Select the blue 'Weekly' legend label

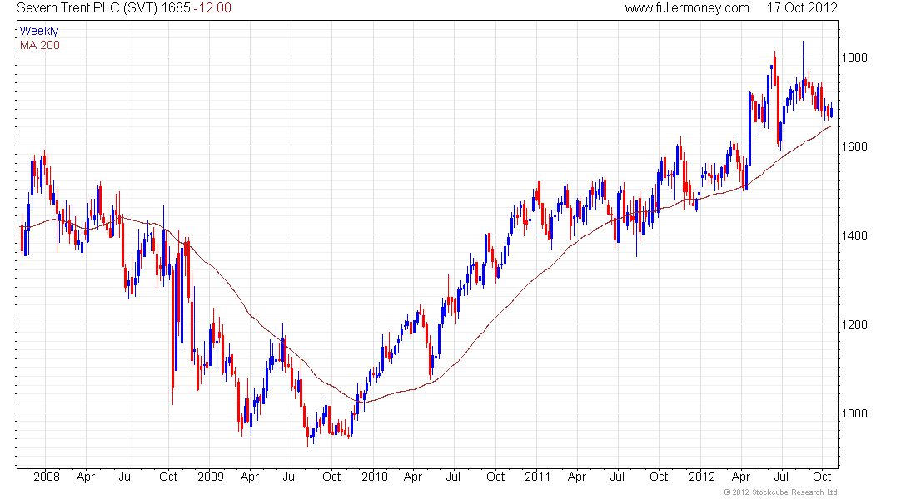coord(39,31)
